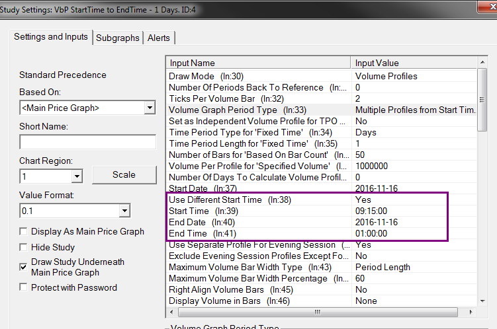This screenshot has height=329, width=497.
Task: Open the Based On dropdown arrow
Action: tap(150, 108)
